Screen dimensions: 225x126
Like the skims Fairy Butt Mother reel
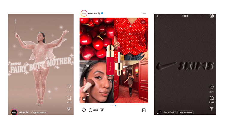(x=69, y=86)
